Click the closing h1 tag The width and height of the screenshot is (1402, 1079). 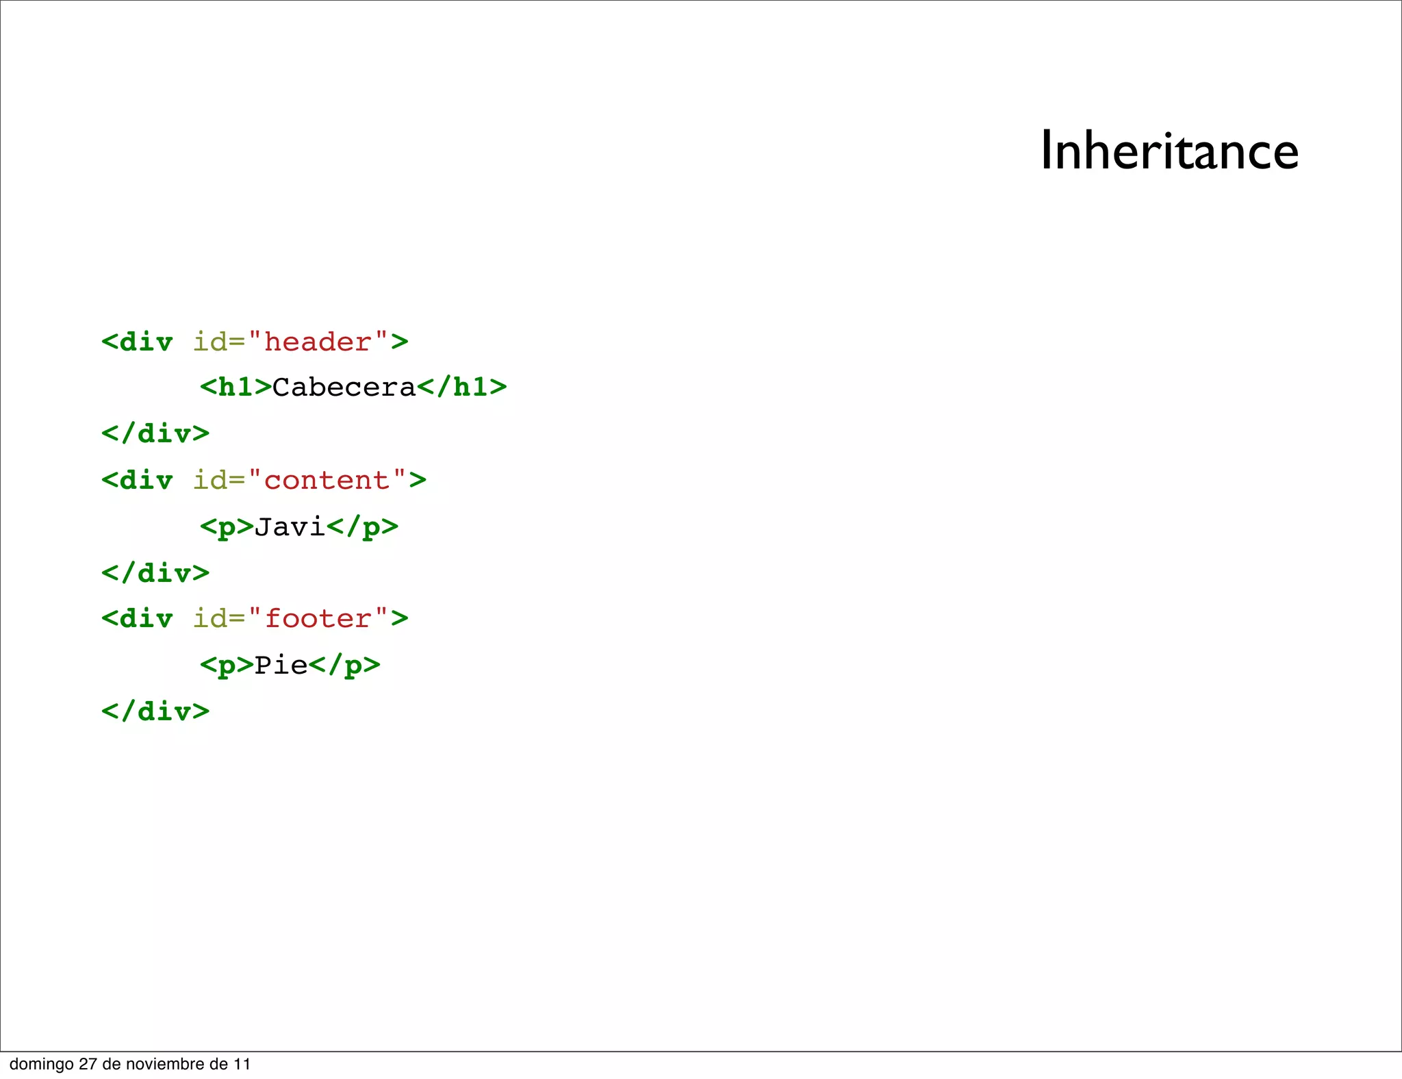[462, 388]
